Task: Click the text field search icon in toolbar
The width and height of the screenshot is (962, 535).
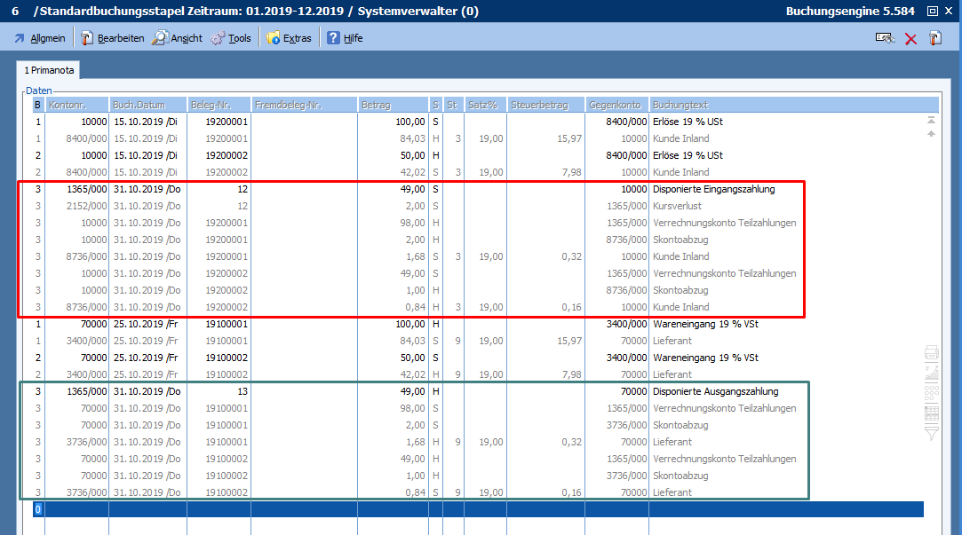Action: point(885,38)
